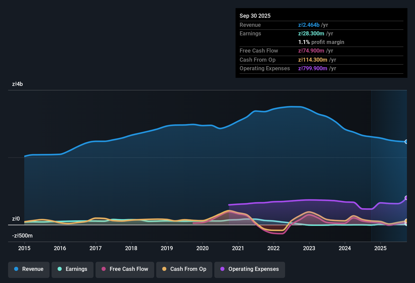Select the teal Earnings legend dot

tap(60, 269)
